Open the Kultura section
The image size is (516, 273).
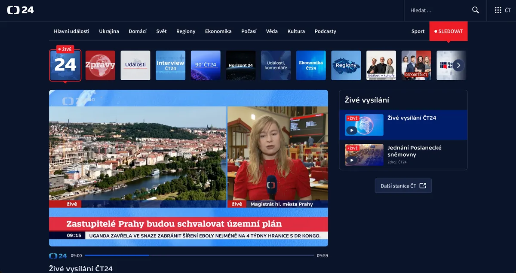[x=296, y=31]
